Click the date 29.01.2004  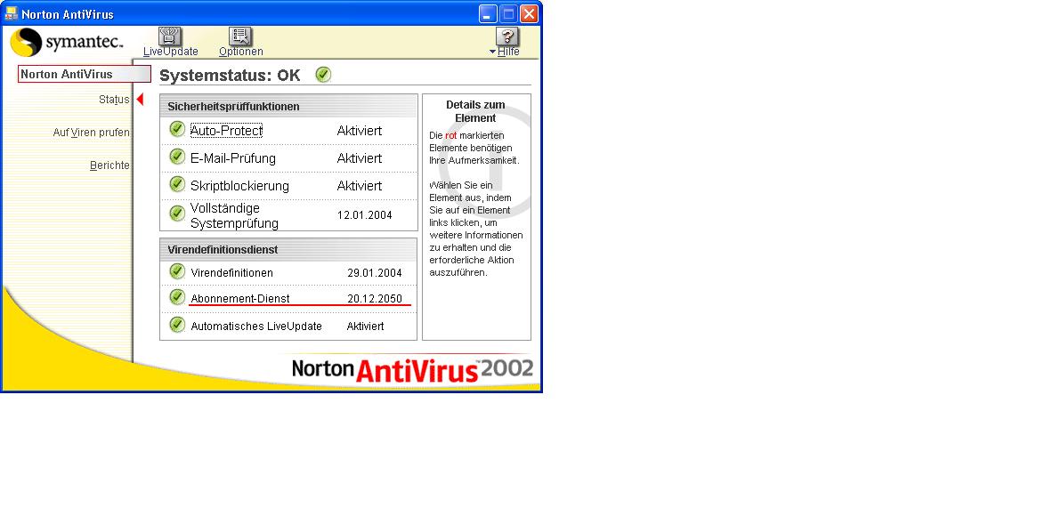pyautogui.click(x=375, y=272)
